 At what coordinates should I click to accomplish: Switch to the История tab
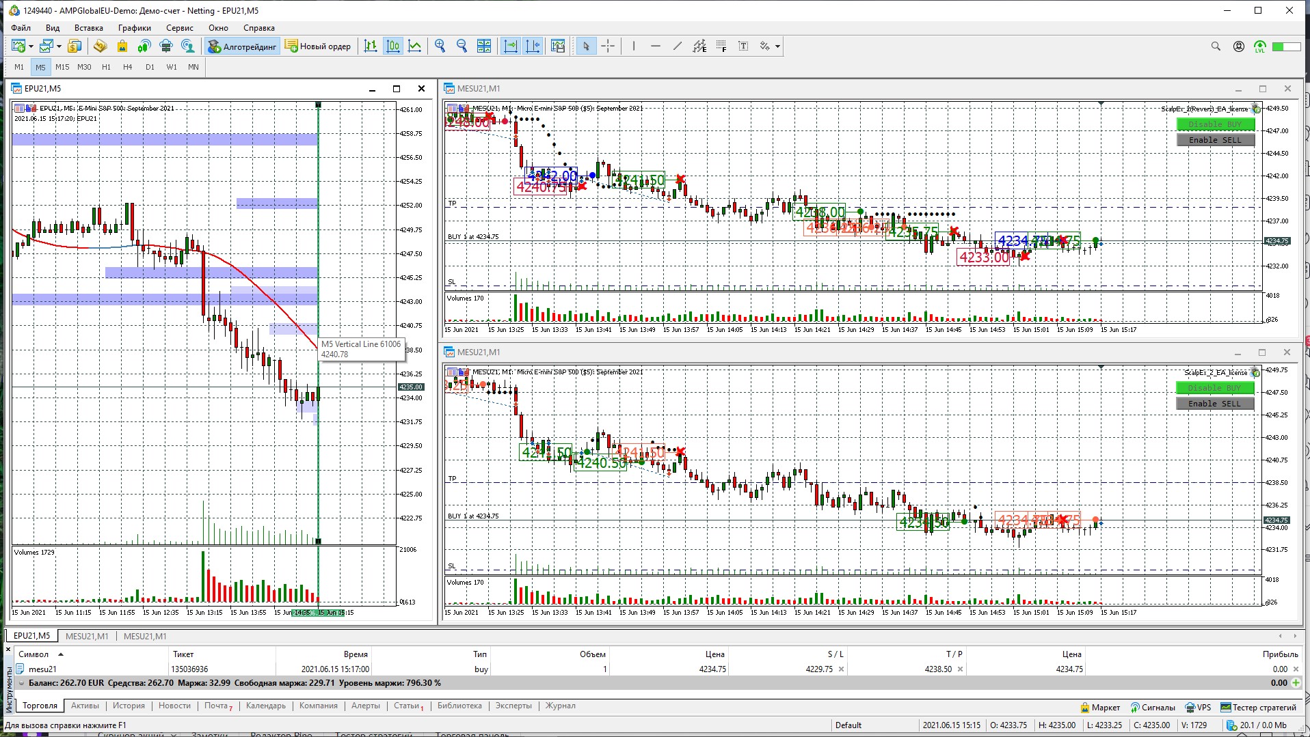(x=129, y=706)
